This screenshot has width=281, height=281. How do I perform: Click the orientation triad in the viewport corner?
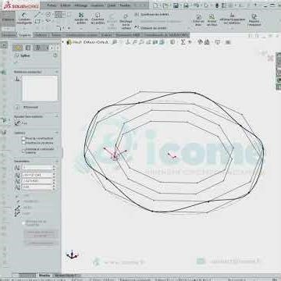[72, 254]
